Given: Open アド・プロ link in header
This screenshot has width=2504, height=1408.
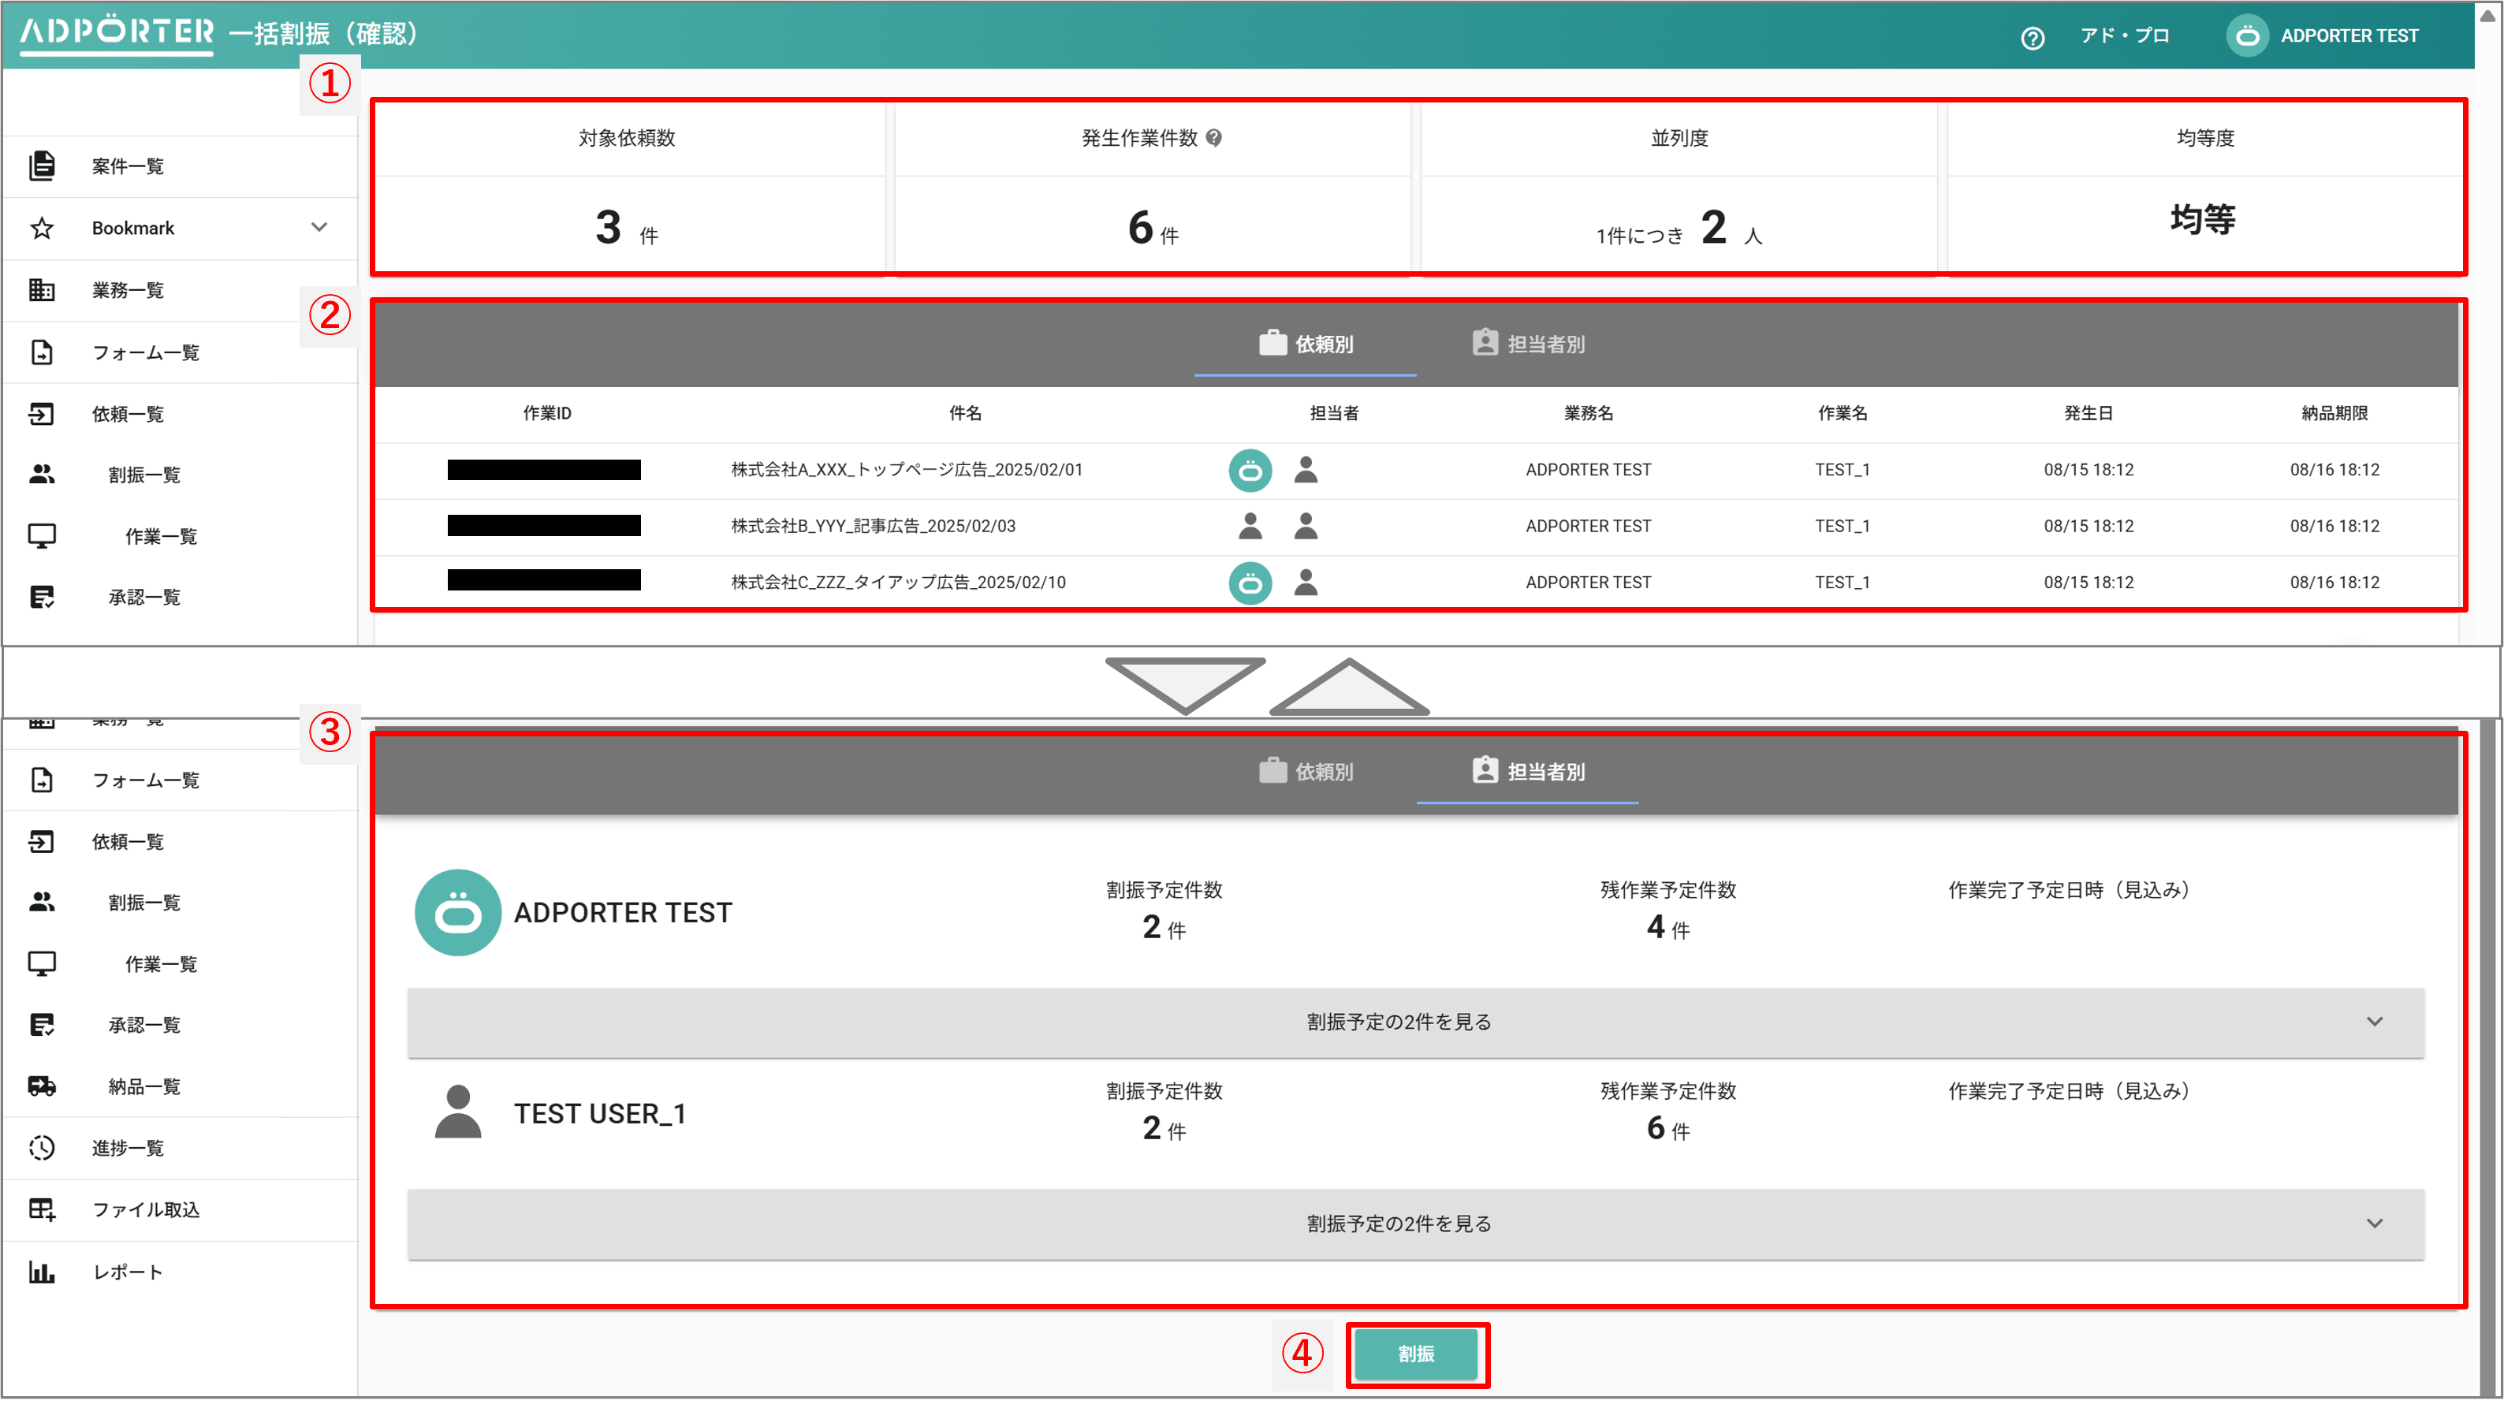Looking at the screenshot, I should click(x=2125, y=36).
